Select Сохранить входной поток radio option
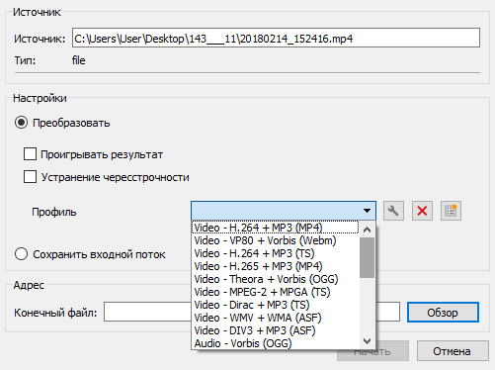Screen dimensions: 495x370 [21, 254]
